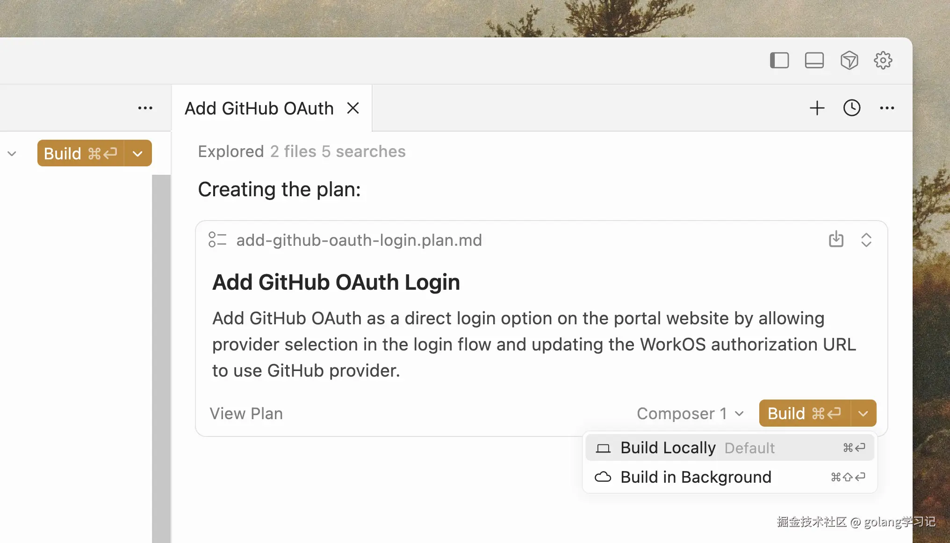Switch to the Add GitHub OAuth tab
The width and height of the screenshot is (950, 543).
pos(259,108)
